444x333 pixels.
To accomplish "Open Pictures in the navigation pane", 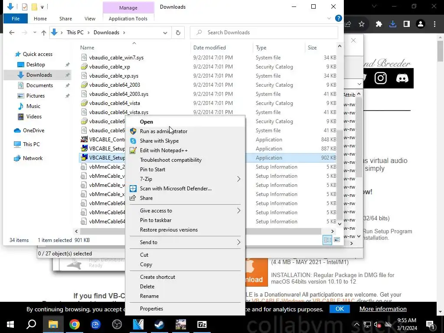I will point(36,96).
